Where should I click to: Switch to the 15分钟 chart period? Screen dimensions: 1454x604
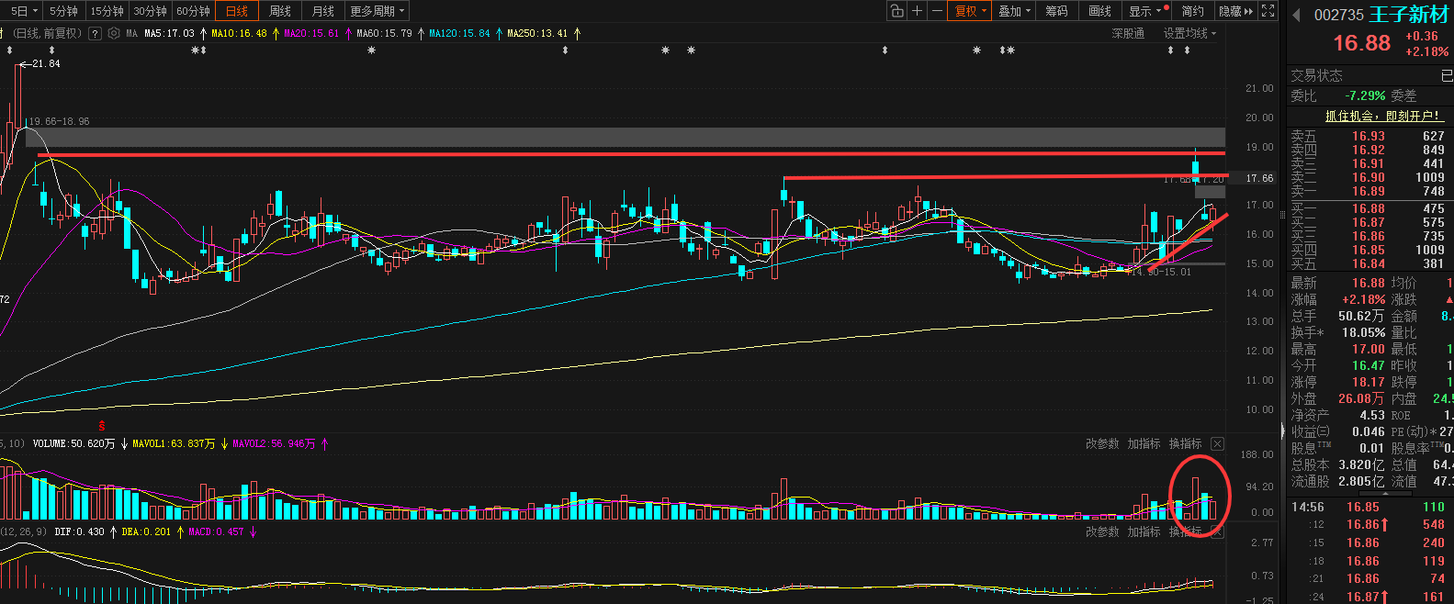point(107,11)
